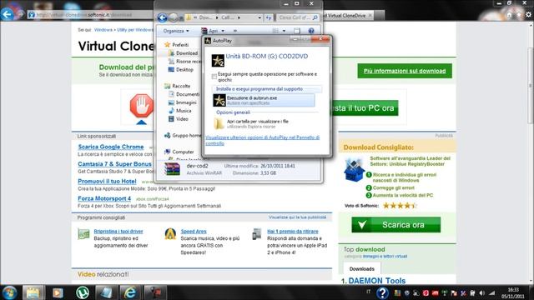Click dev-cod2 WinRAR archive icon
Viewport: 534px width, 300px height.
point(172,168)
